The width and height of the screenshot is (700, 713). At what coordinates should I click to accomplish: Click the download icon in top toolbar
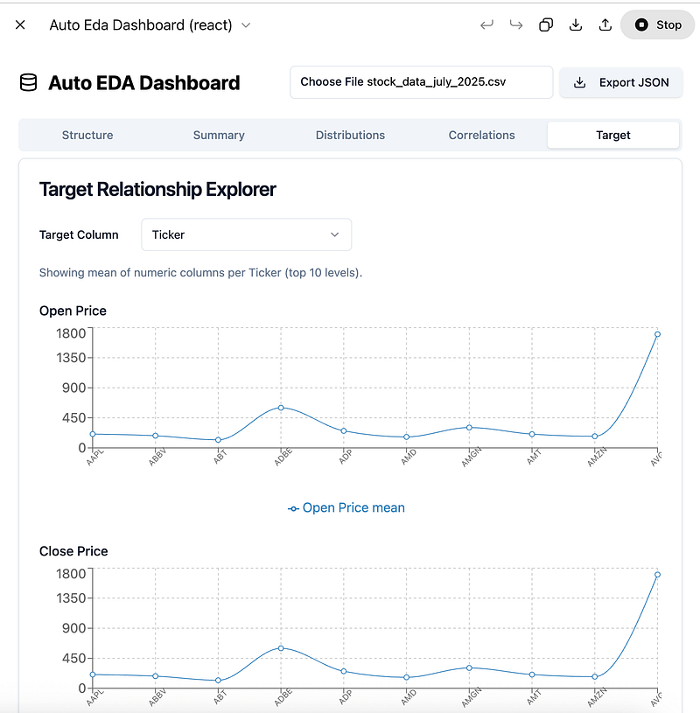576,24
